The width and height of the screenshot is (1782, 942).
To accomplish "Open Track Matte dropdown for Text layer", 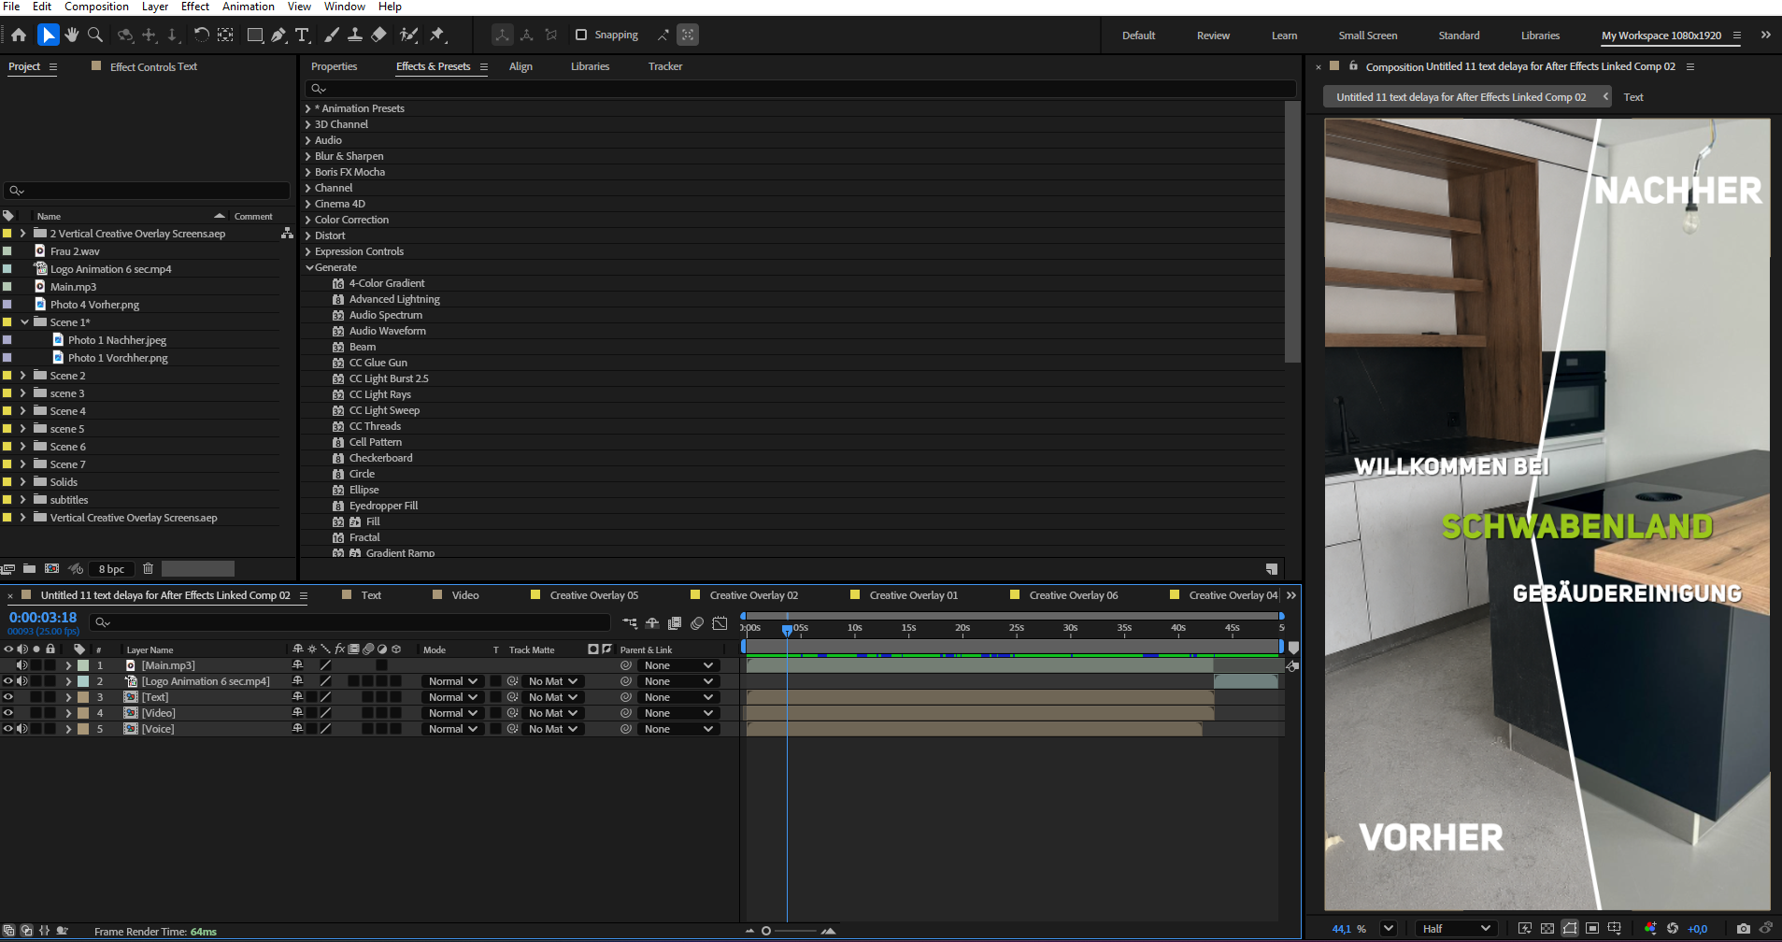I will [551, 697].
